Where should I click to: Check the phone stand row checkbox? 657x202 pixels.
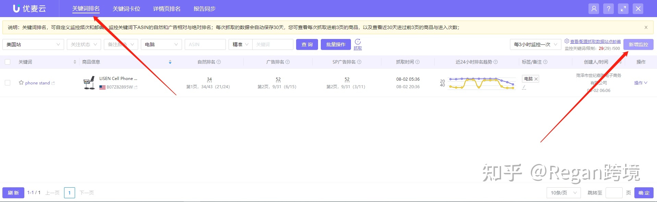tap(8, 83)
